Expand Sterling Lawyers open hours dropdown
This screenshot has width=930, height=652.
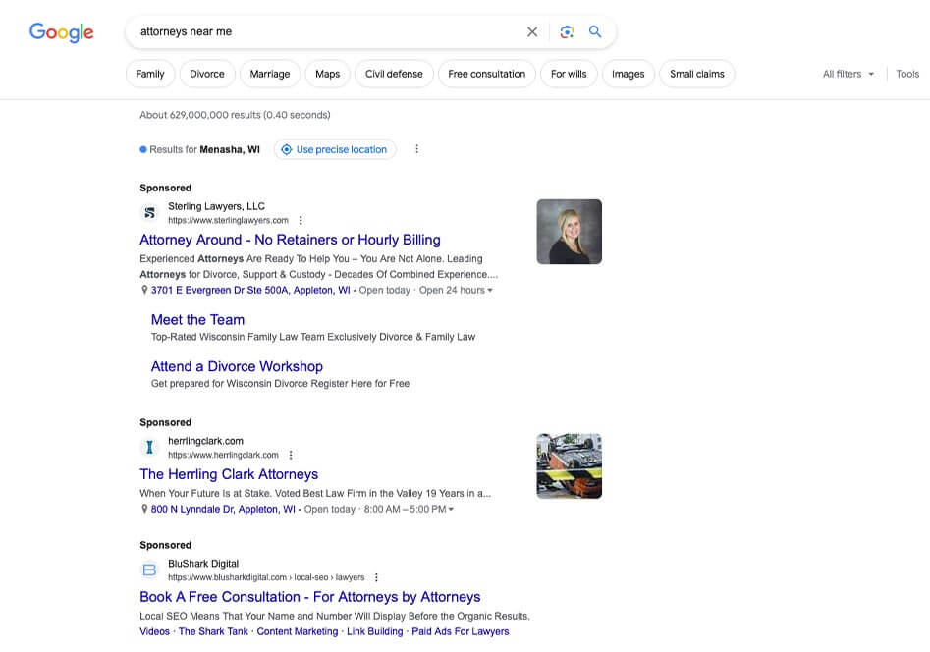tap(490, 291)
